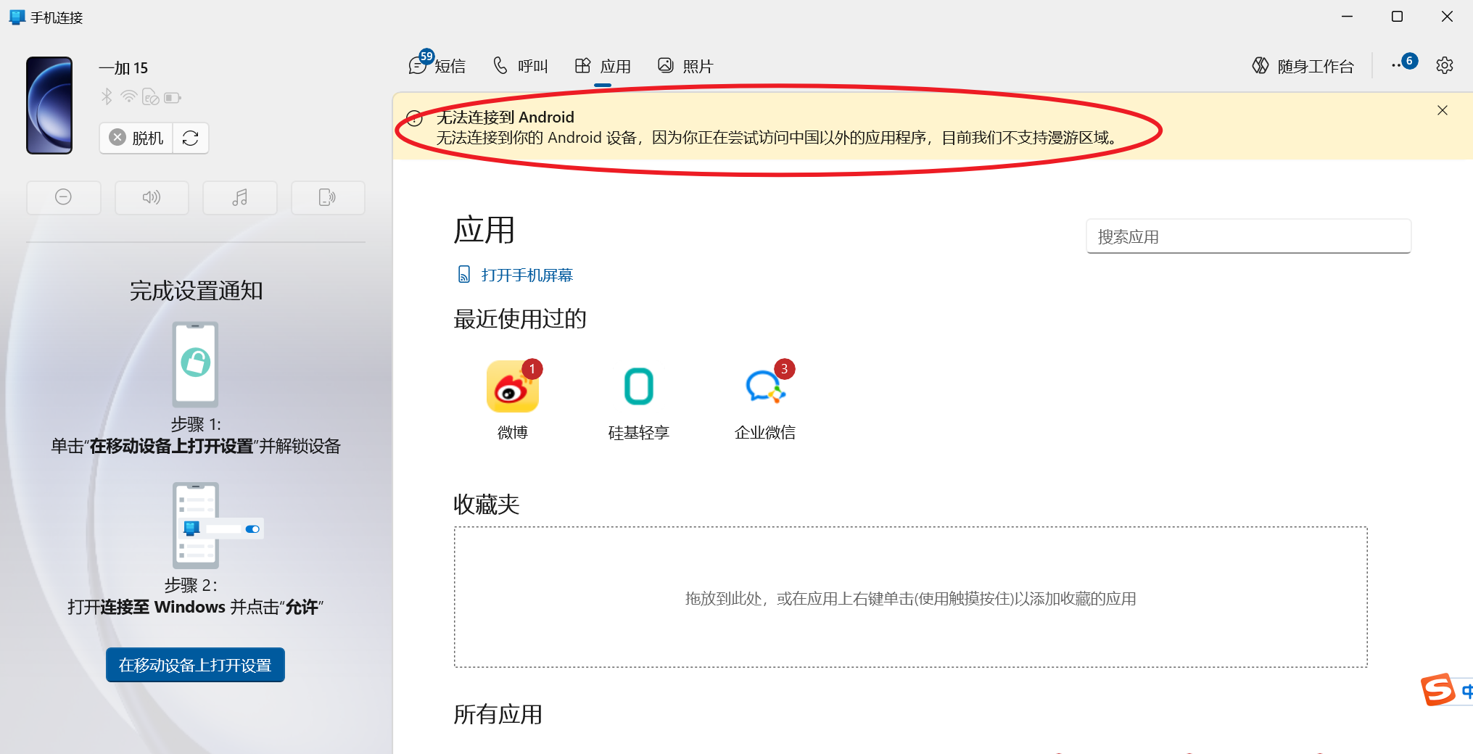Click the 一加 15 phone thumbnail
The height and width of the screenshot is (754, 1473).
click(49, 105)
